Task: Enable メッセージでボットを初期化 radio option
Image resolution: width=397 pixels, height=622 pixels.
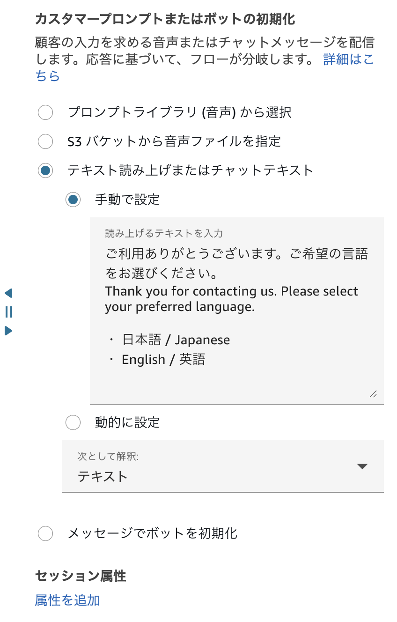Action: tap(45, 533)
